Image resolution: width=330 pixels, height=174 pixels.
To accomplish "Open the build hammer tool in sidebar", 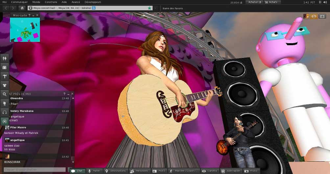I will pyautogui.click(x=5, y=76).
